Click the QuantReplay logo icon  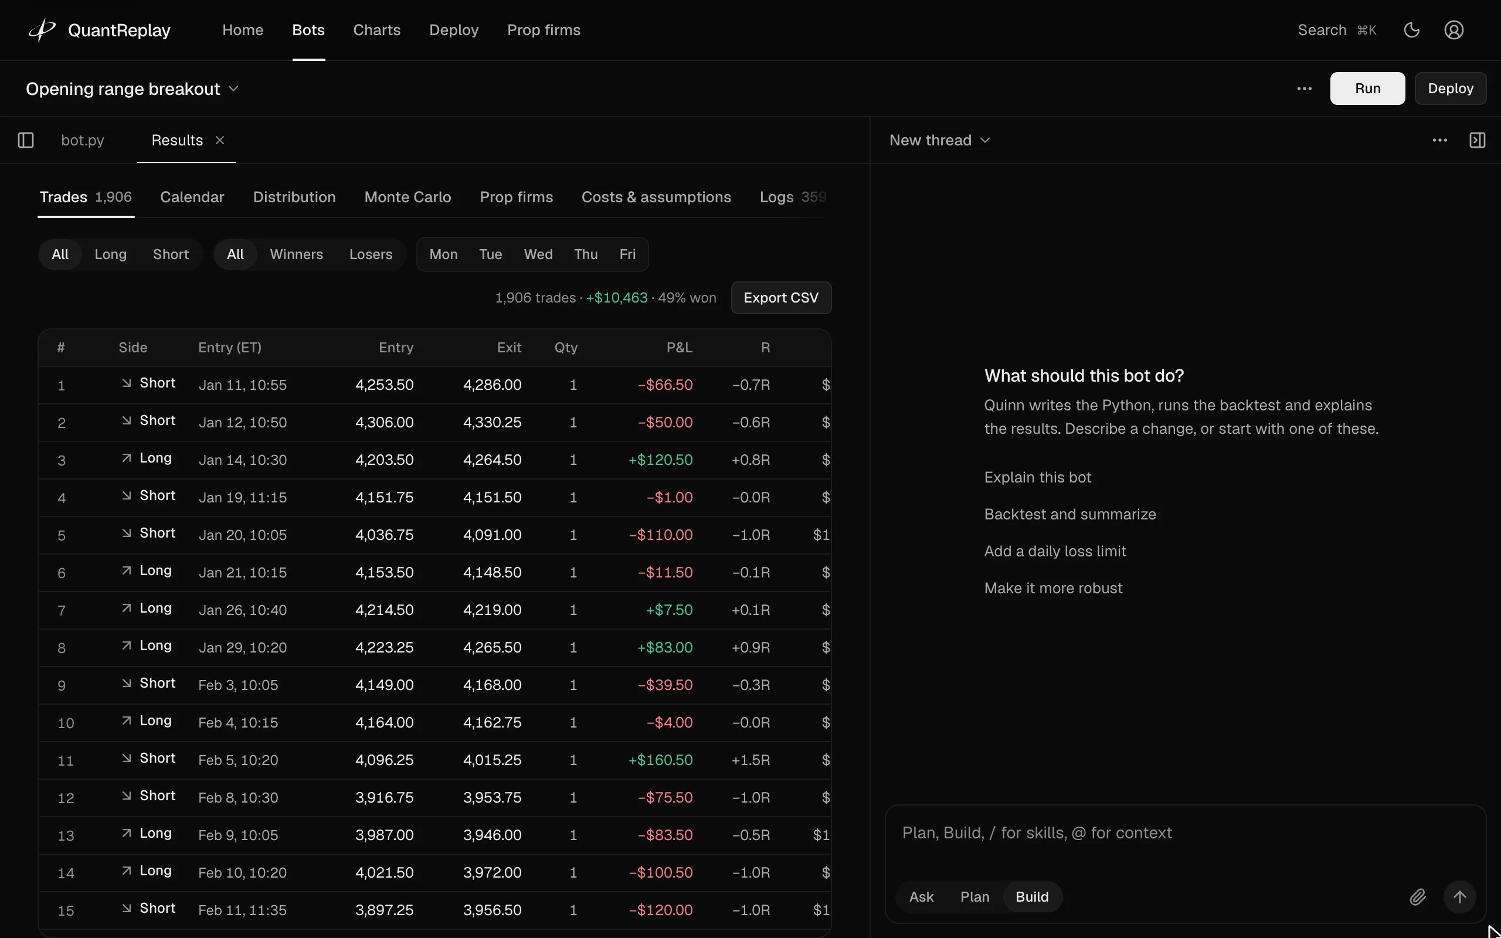point(42,30)
